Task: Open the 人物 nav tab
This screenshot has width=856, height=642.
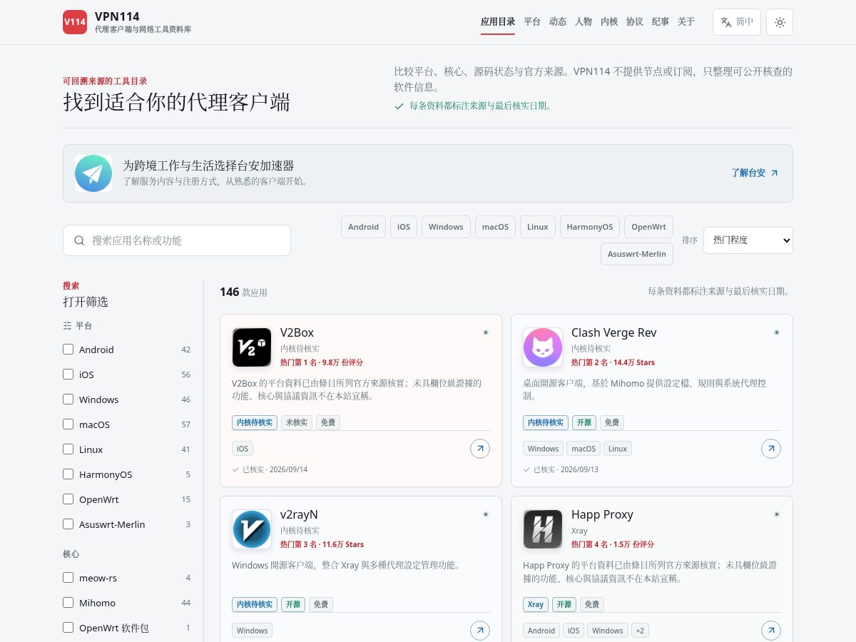Action: pos(584,22)
